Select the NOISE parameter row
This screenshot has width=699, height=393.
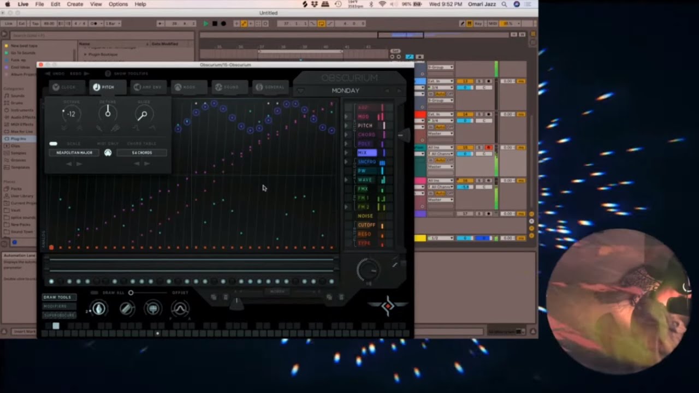pyautogui.click(x=365, y=216)
